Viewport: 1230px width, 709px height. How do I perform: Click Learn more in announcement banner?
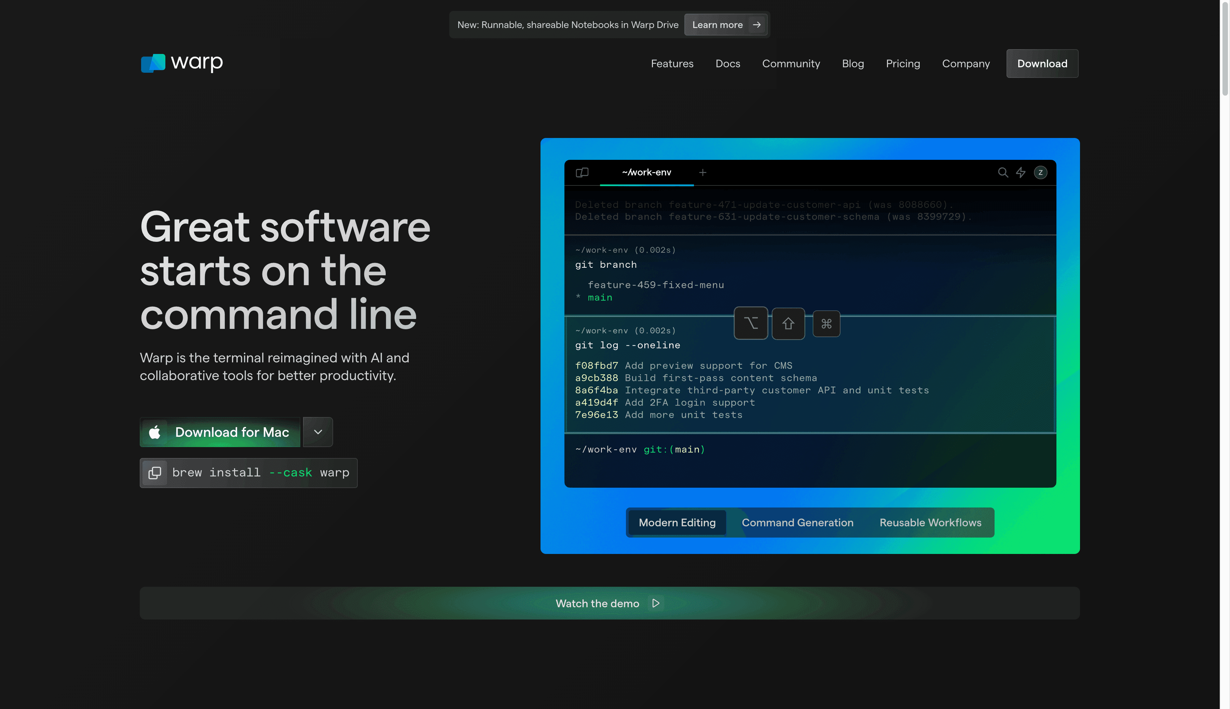coord(725,24)
